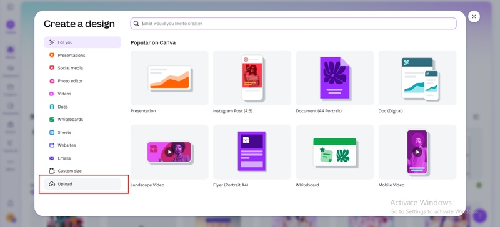Click the Presentations orange icon

coord(52,55)
